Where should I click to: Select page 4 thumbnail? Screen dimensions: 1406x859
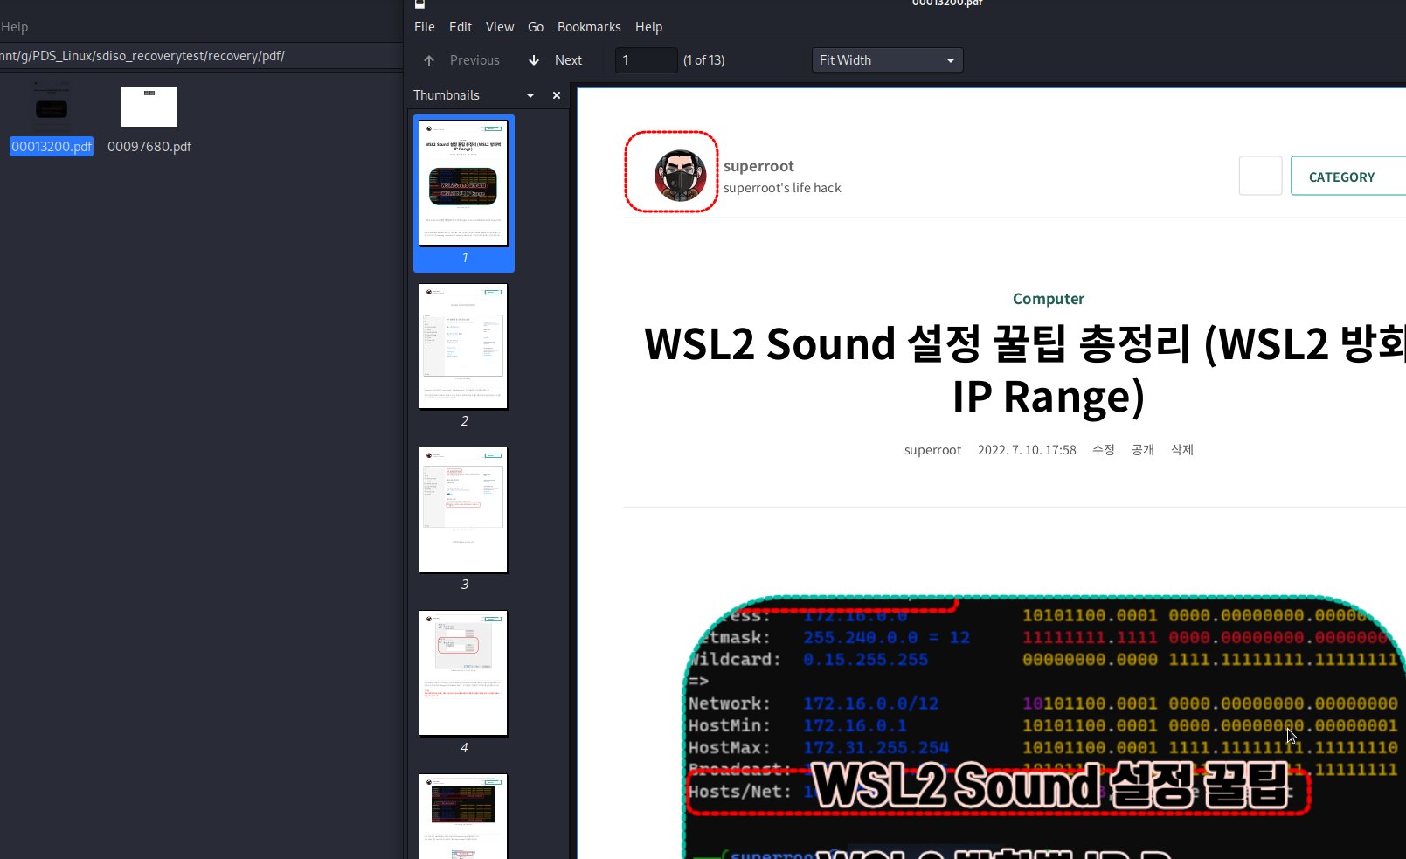[x=463, y=673]
